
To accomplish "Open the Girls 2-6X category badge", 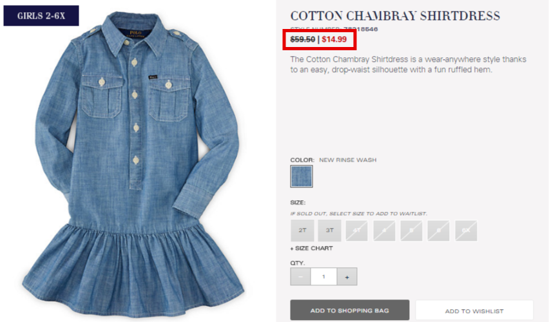I will (x=41, y=15).
